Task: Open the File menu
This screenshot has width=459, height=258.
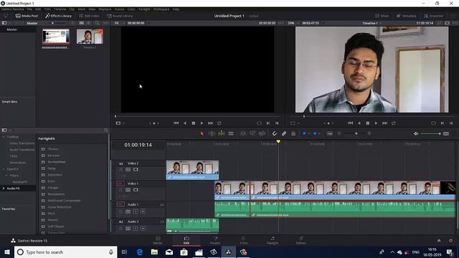Action: (29, 9)
